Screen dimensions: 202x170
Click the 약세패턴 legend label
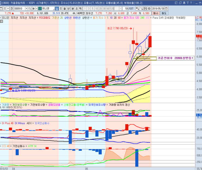[x=181, y=18]
